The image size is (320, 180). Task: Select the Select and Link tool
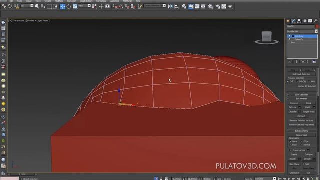point(4,6)
